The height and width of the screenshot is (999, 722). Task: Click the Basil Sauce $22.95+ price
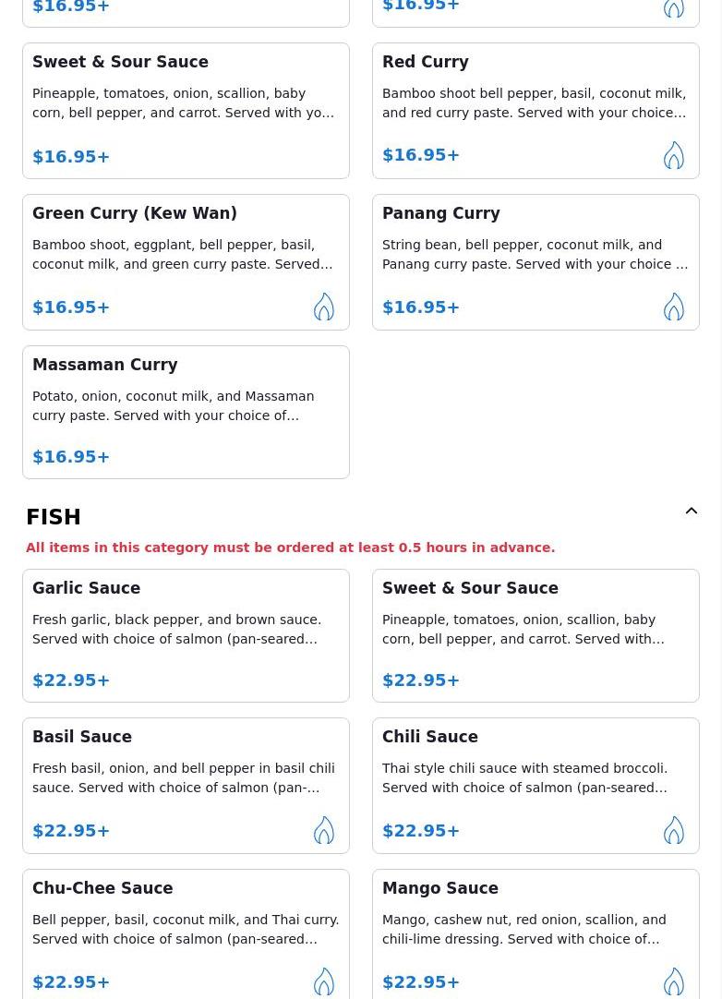(71, 831)
